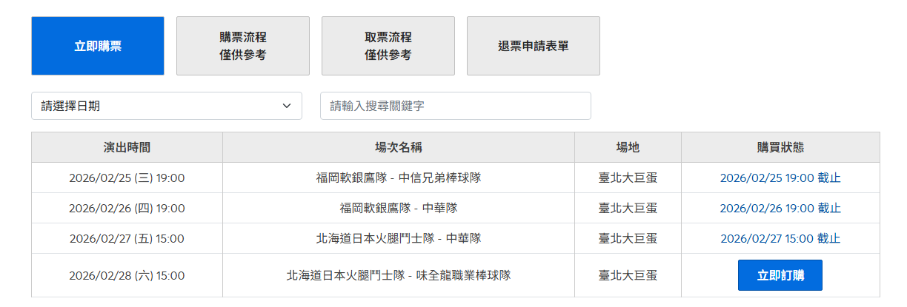The height and width of the screenshot is (307, 907).
Task: Click the 2026/02/26 19:00 截止 link
Action: [780, 208]
